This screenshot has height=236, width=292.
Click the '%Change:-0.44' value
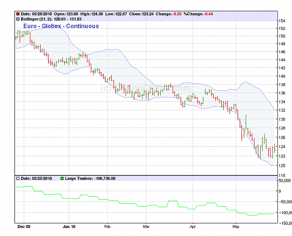(198, 14)
